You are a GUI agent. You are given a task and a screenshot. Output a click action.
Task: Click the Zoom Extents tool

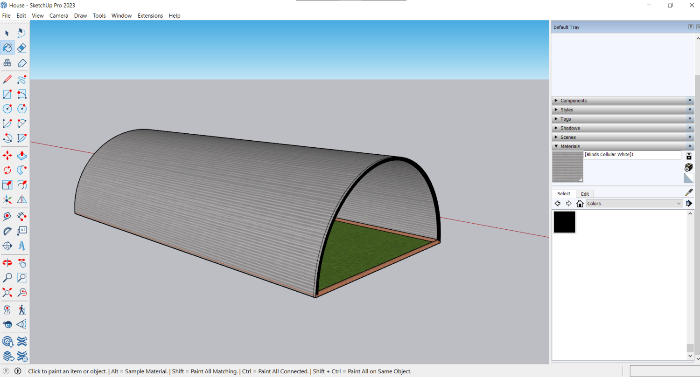point(7,293)
